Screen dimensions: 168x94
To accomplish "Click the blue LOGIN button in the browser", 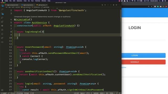I will (144, 55).
